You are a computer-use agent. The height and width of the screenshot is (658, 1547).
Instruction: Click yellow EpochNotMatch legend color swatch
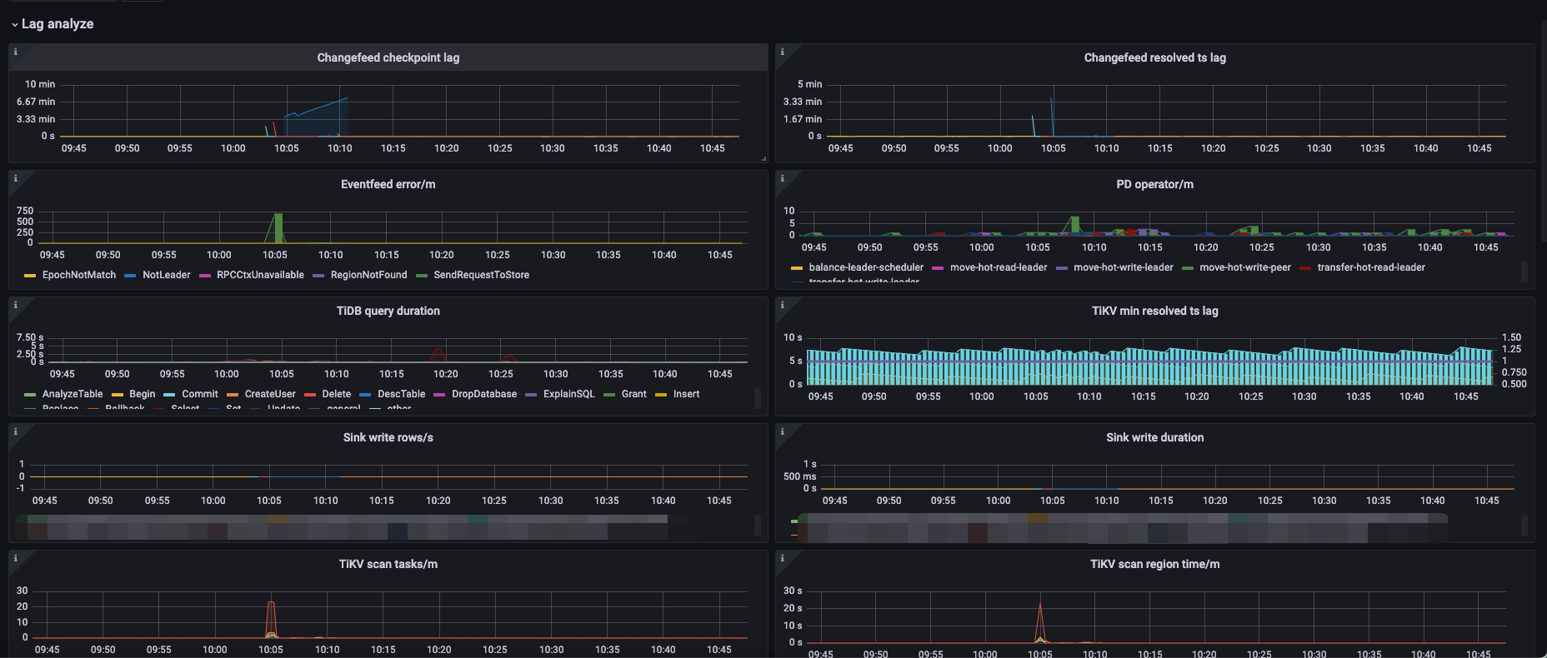coord(30,276)
